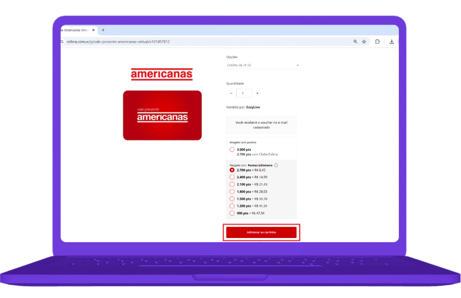Select 2.400 pts + R$ 14,99 option
This screenshot has height=298, width=461.
(x=232, y=177)
